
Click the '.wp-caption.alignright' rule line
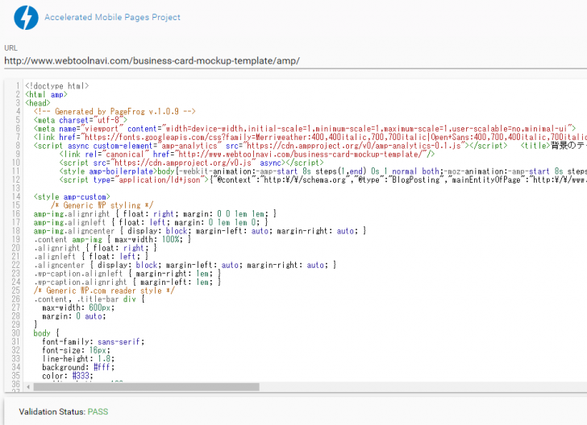(x=127, y=283)
